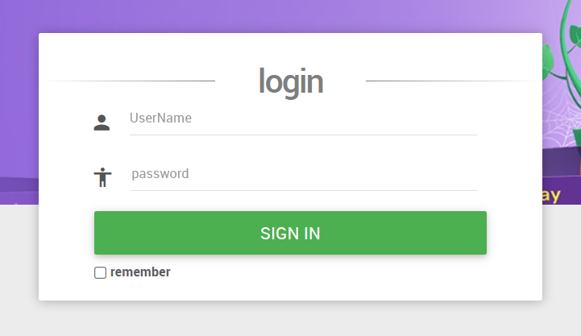Click the standing figure icon beside password
This screenshot has height=336, width=581.
click(102, 177)
